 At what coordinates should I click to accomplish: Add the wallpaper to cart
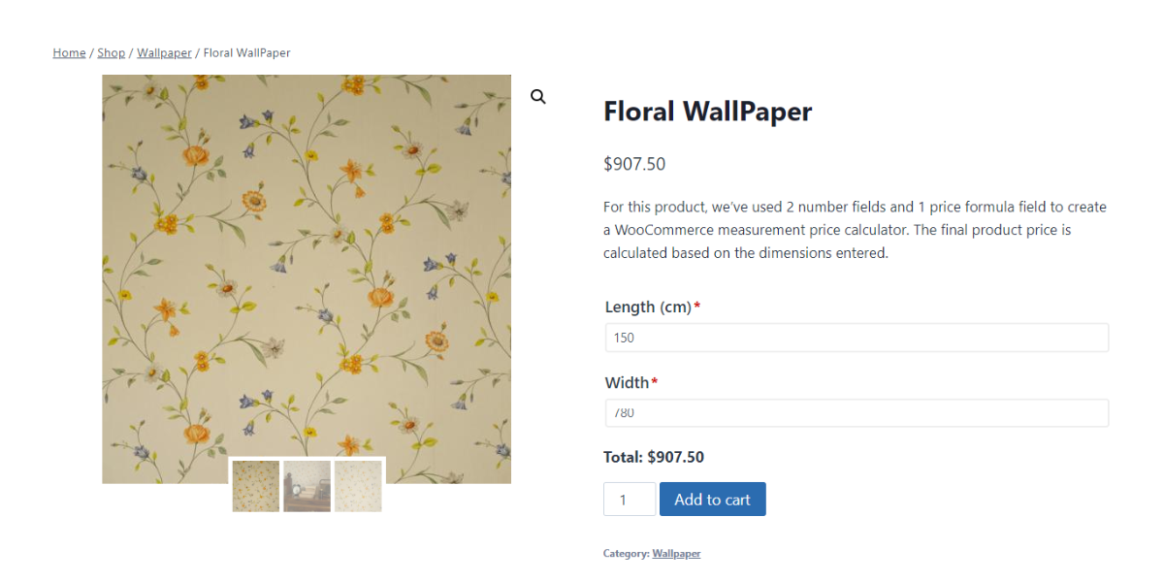713,500
